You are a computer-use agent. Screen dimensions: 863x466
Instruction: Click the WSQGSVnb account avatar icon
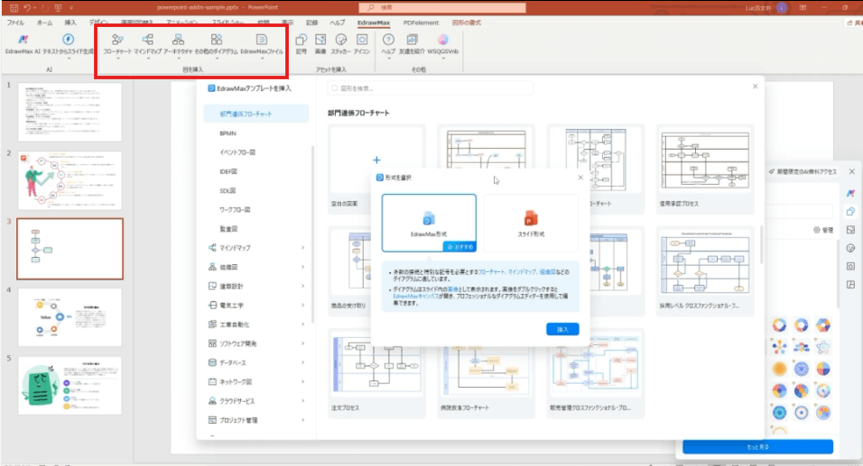click(442, 40)
